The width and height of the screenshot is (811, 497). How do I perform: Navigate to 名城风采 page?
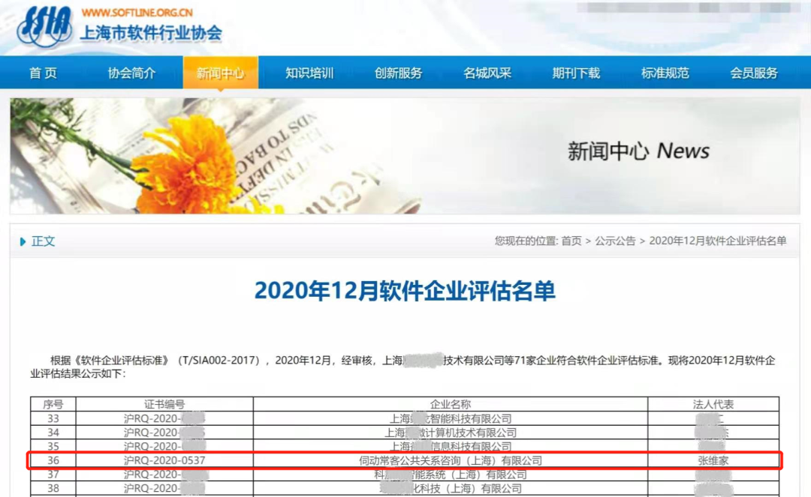point(487,73)
